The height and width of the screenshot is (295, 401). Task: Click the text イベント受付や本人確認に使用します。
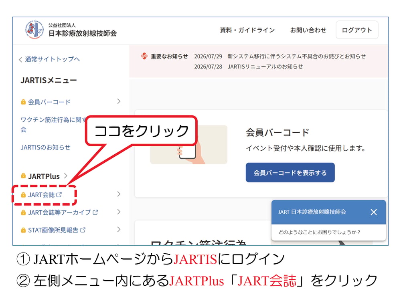(x=306, y=148)
